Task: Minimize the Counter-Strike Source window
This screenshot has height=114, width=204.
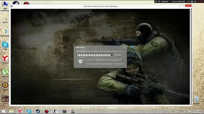Action: [x=179, y=6]
